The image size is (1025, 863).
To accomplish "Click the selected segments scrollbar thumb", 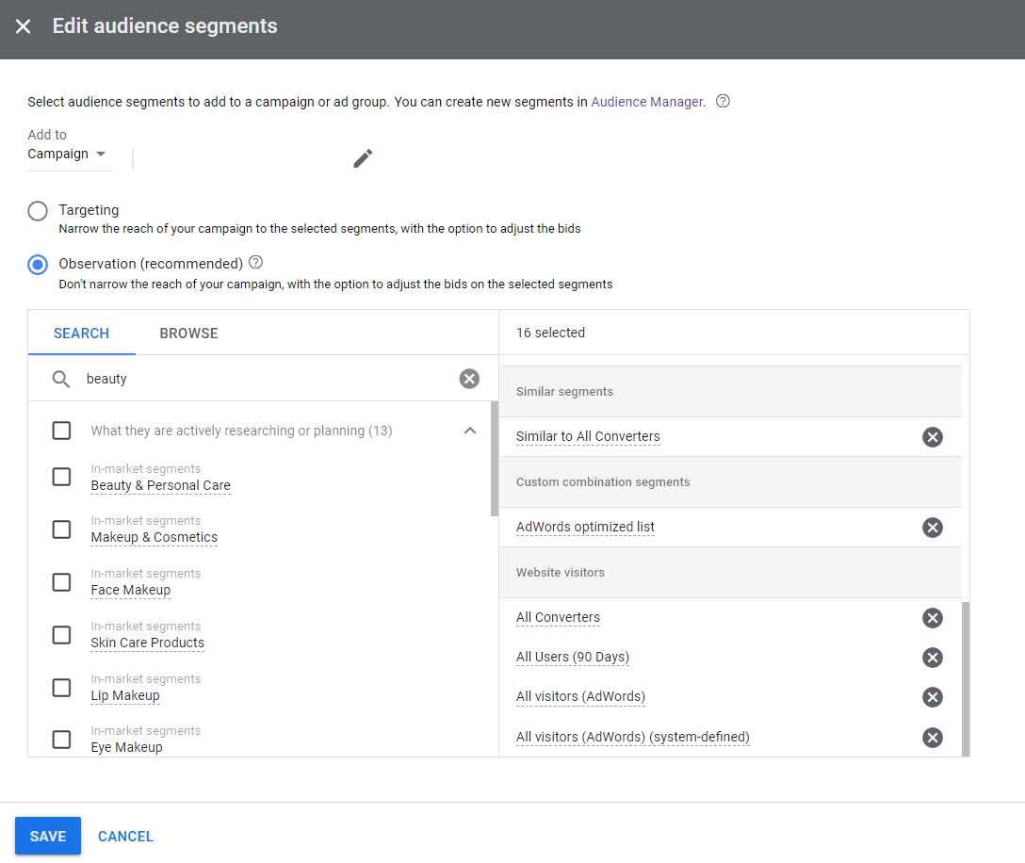I will coord(966,678).
